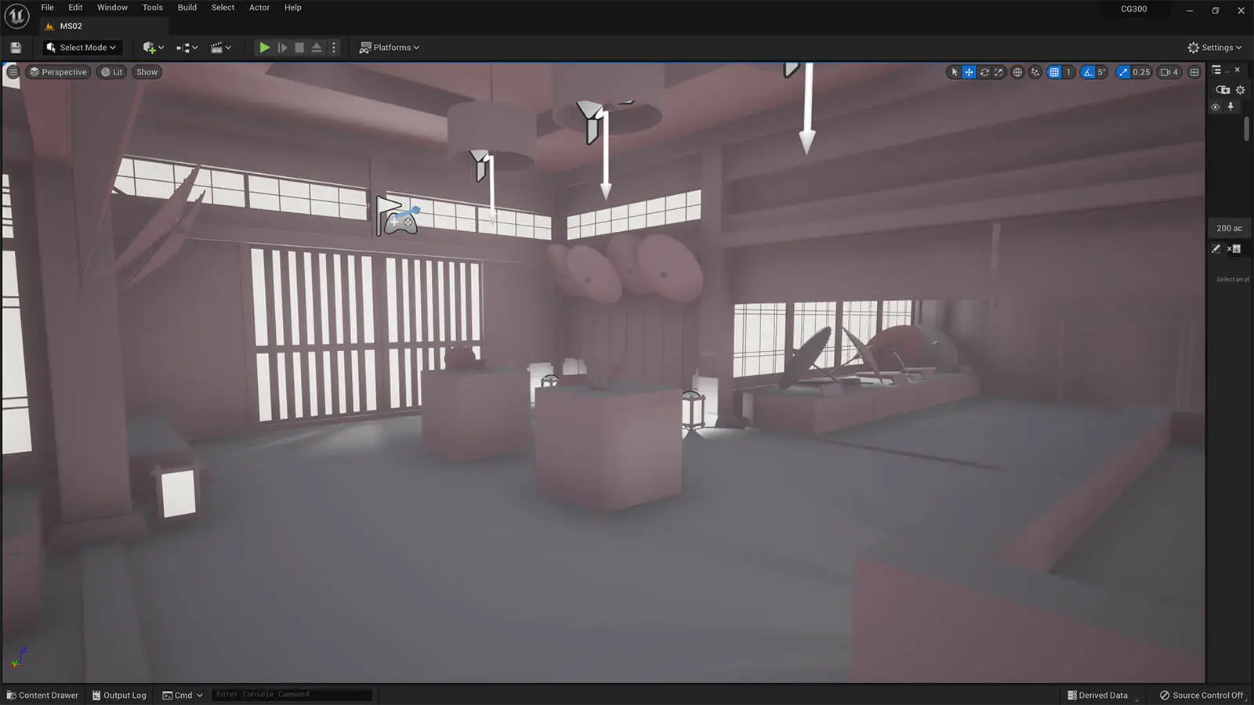Image resolution: width=1254 pixels, height=705 pixels.
Task: Play the level with the green Play button
Action: point(264,48)
